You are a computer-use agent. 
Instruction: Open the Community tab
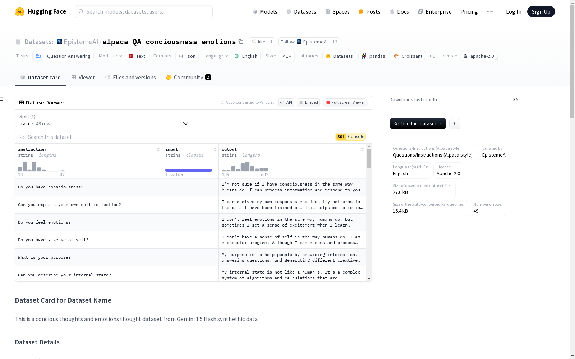pos(188,78)
